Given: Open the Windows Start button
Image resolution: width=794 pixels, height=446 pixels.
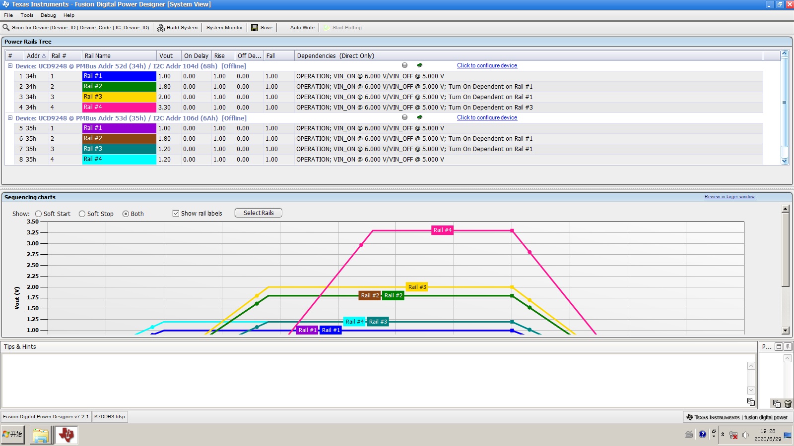Looking at the screenshot, I should tap(12, 435).
